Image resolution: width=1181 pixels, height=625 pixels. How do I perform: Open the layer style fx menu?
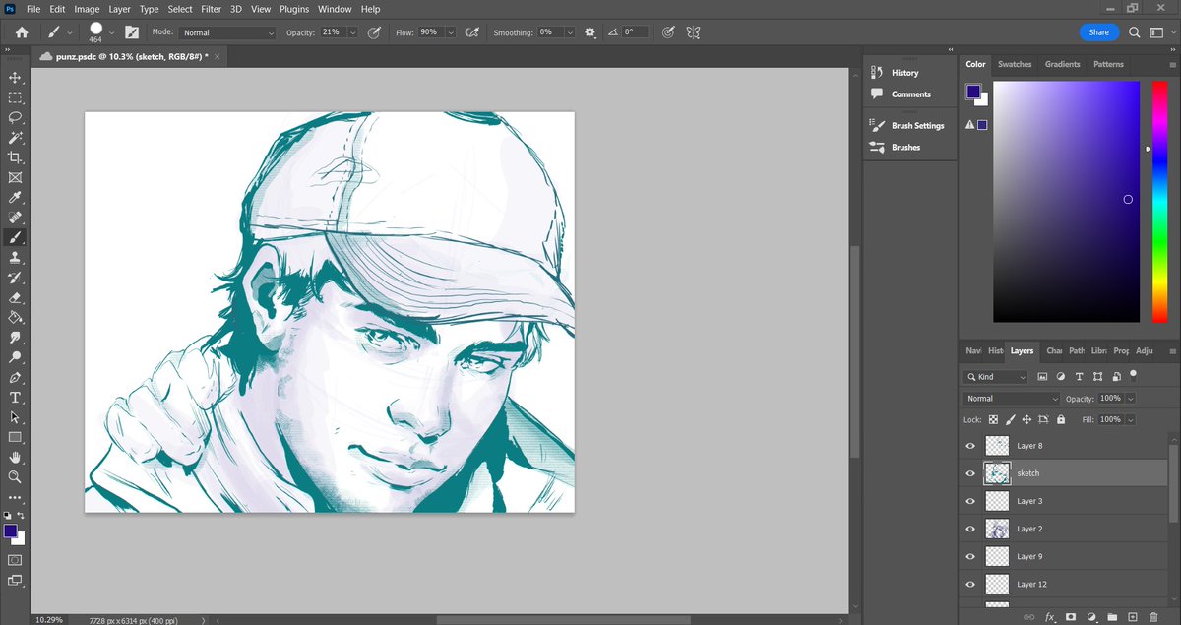tap(1050, 616)
